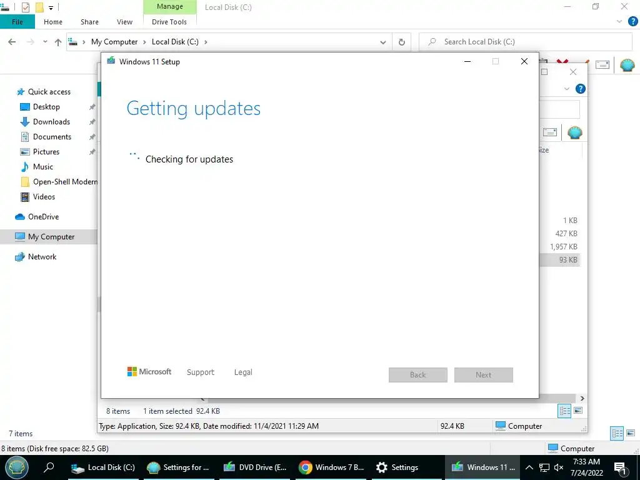The height and width of the screenshot is (480, 640).
Task: Show hidden tray icons chevron
Action: pyautogui.click(x=529, y=467)
